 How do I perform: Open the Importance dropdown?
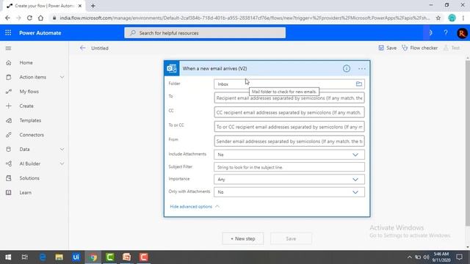coord(289,179)
